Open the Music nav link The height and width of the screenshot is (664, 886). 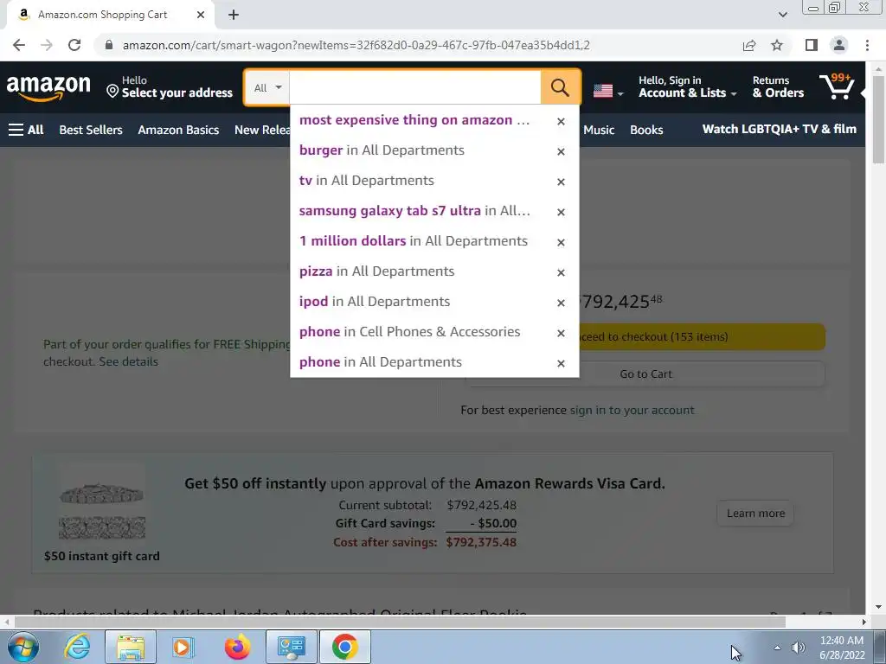[x=599, y=130]
